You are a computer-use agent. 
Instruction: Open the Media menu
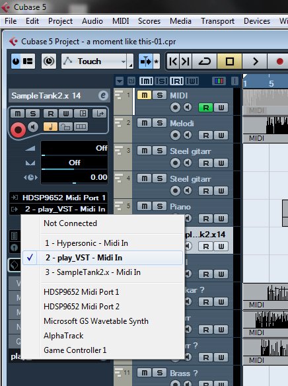(180, 21)
